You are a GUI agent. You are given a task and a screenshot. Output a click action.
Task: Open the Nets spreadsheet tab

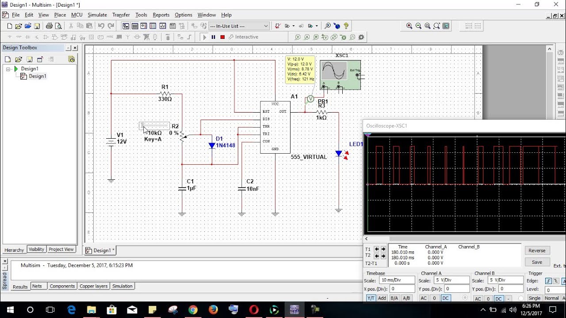37,286
